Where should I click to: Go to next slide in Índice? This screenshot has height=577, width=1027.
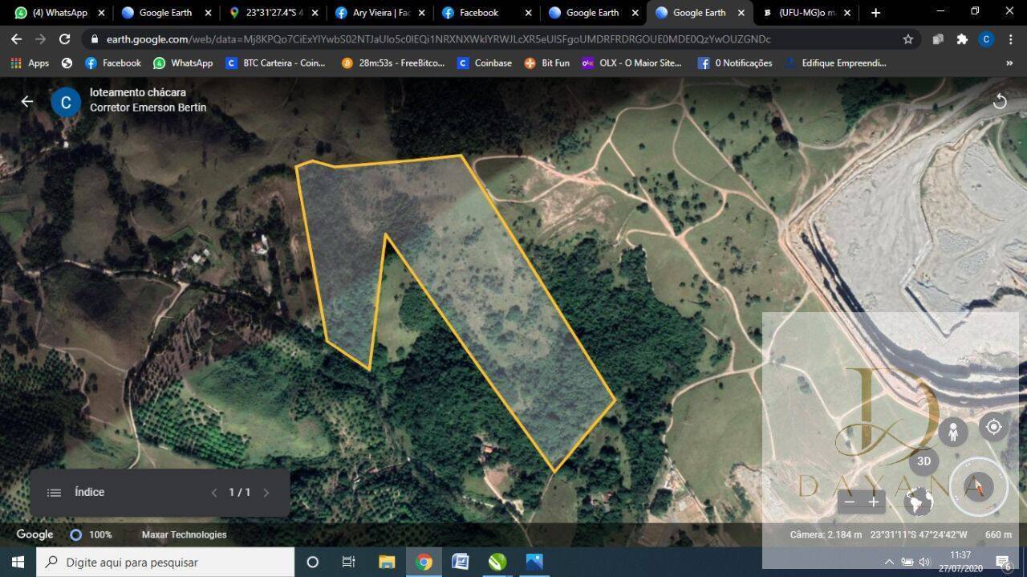[266, 493]
